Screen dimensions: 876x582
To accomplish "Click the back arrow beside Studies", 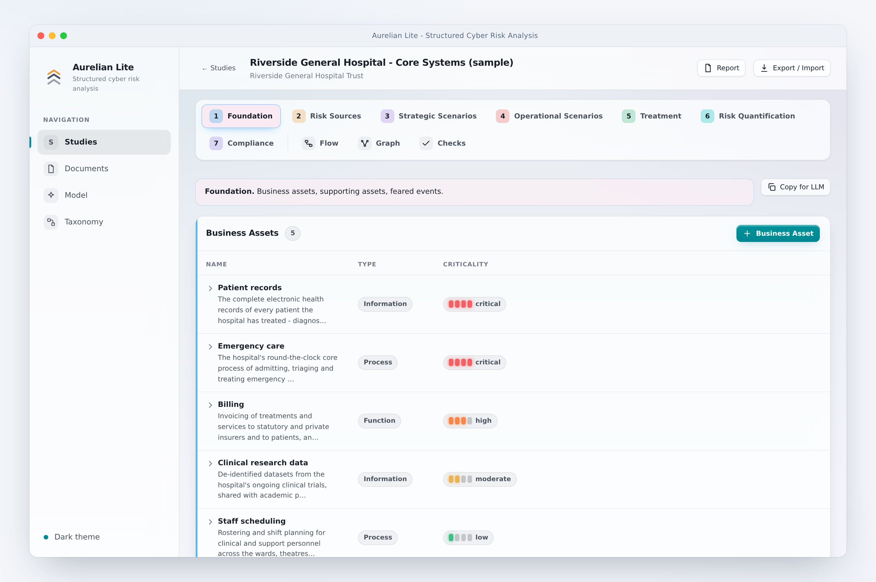I will coord(204,69).
